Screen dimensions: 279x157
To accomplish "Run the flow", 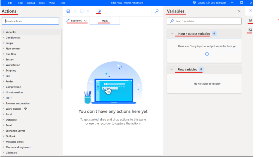I will tap(75, 11).
